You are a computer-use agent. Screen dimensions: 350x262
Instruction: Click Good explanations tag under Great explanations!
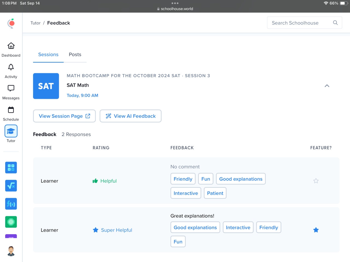point(195,227)
